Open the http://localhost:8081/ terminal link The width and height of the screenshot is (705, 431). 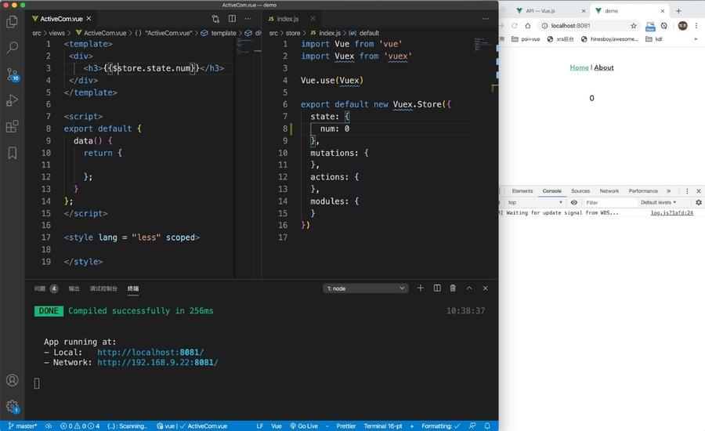(150, 353)
